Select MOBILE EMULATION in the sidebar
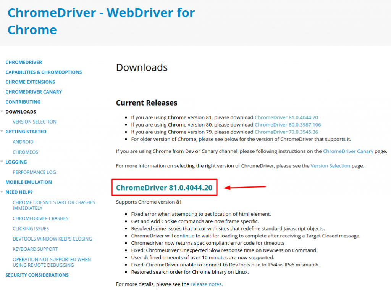The image size is (391, 292). (x=29, y=182)
